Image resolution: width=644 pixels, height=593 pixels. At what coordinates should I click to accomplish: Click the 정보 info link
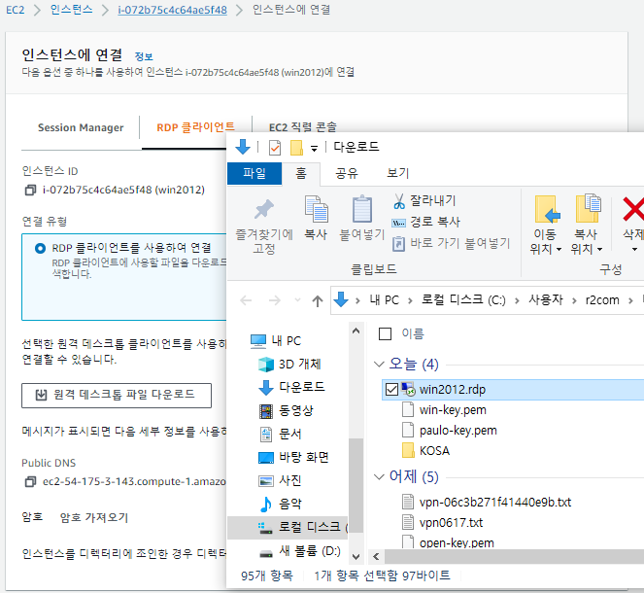tap(144, 56)
